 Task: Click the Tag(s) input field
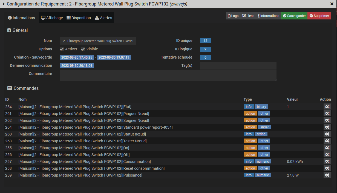point(238,66)
